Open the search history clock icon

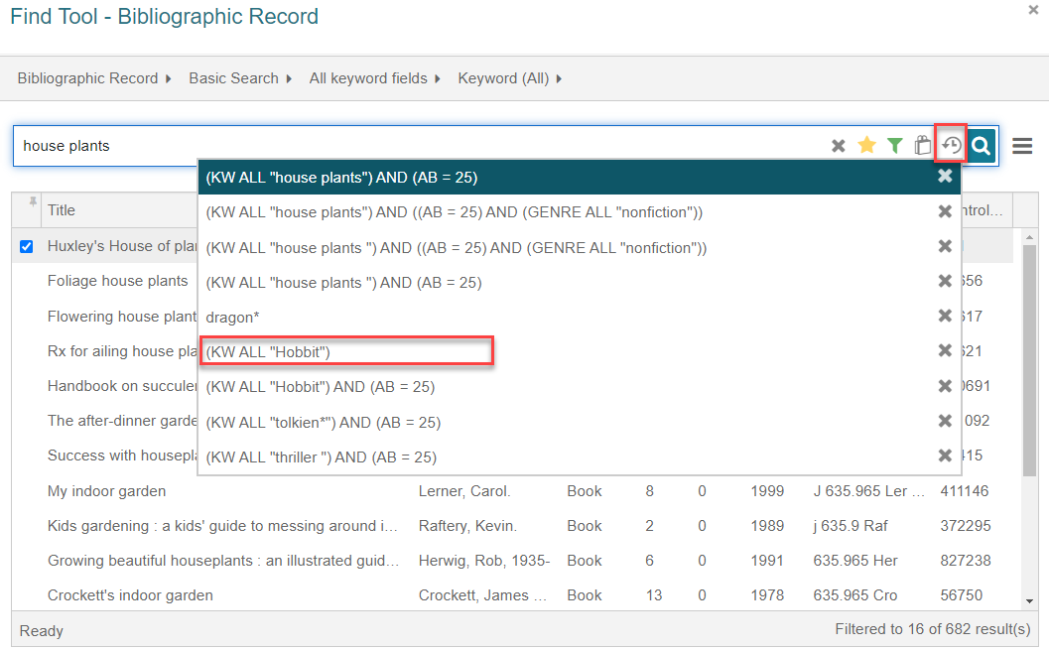tap(951, 145)
